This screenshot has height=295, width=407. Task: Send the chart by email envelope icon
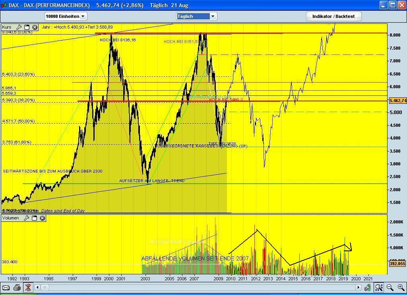click(x=5, y=287)
